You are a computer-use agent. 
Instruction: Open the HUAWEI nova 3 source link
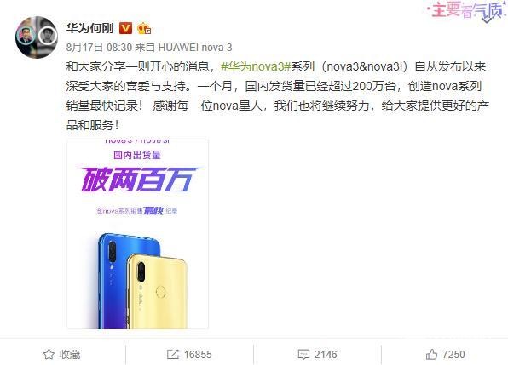point(195,48)
